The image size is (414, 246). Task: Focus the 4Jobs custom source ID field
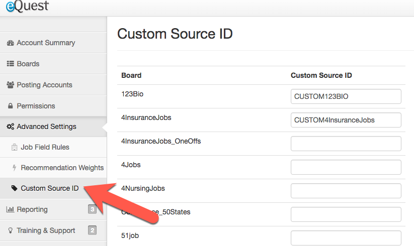click(x=346, y=167)
